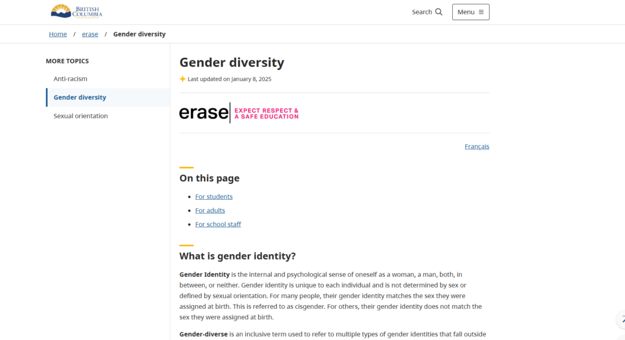Click the back-to-top arrow button
This screenshot has height=340, width=625.
pyautogui.click(x=621, y=320)
